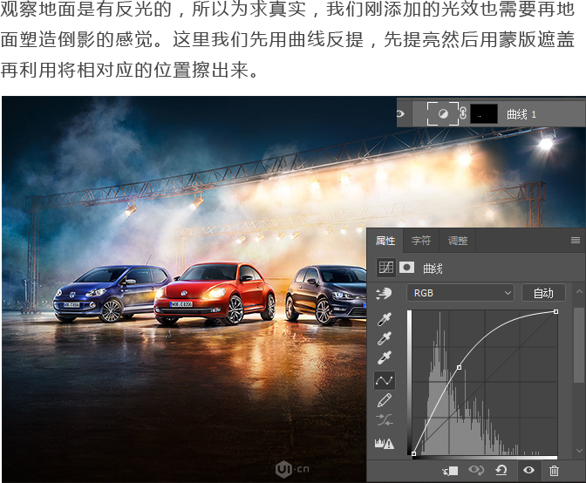Click the 自动 auto button
The image size is (586, 483).
tap(543, 293)
